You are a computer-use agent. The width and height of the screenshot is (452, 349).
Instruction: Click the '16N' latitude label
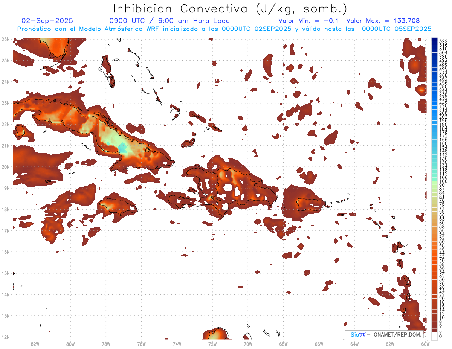click(5, 252)
